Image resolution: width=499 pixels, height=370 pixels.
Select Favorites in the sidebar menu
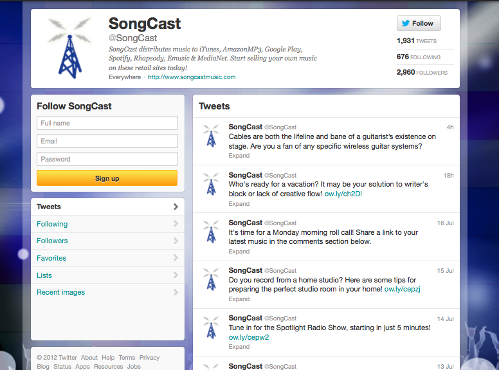tap(51, 258)
